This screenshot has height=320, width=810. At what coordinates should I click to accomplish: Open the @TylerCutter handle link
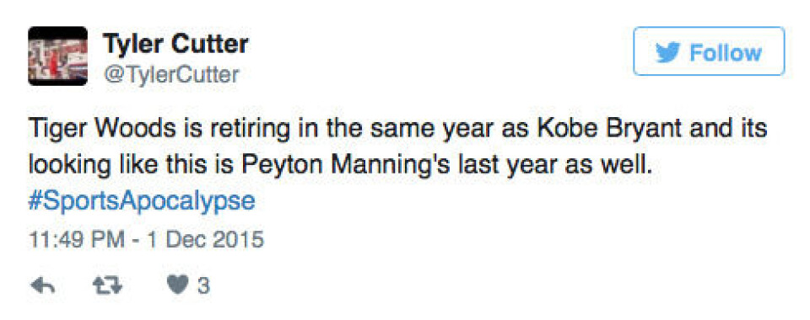click(171, 75)
